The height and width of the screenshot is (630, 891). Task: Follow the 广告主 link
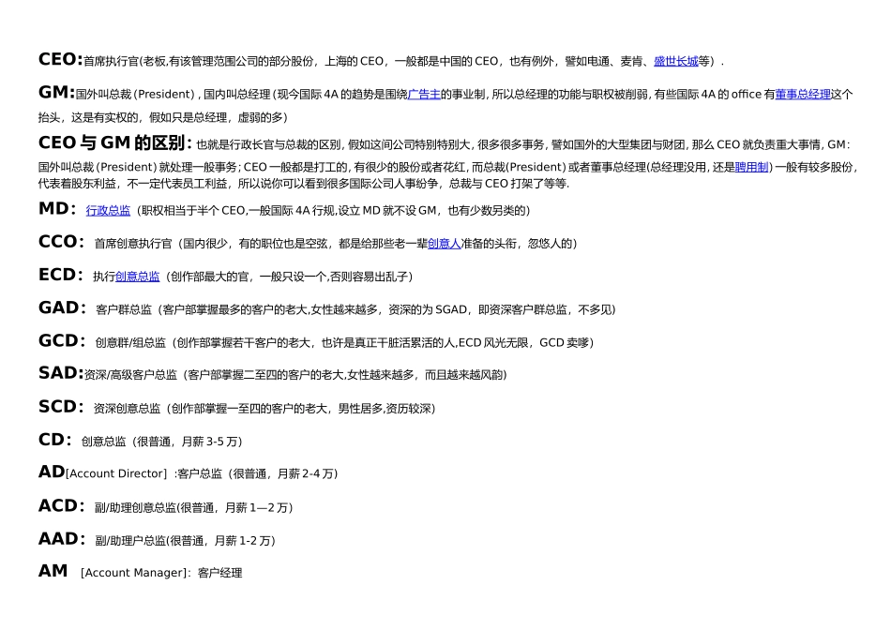[x=424, y=95]
